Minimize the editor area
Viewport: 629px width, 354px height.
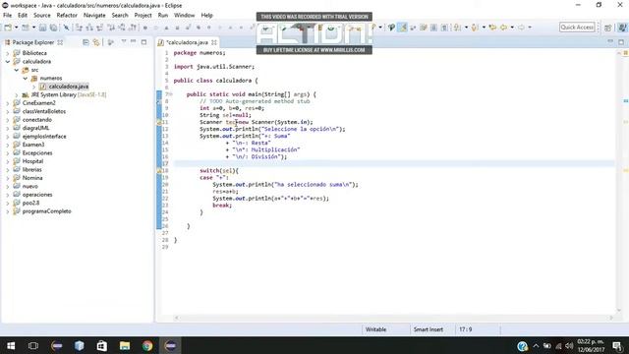610,41
